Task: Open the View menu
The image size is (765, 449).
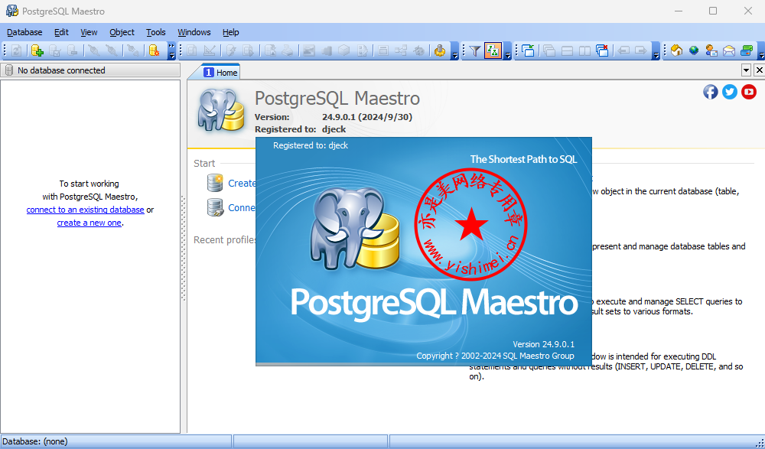Action: point(89,32)
